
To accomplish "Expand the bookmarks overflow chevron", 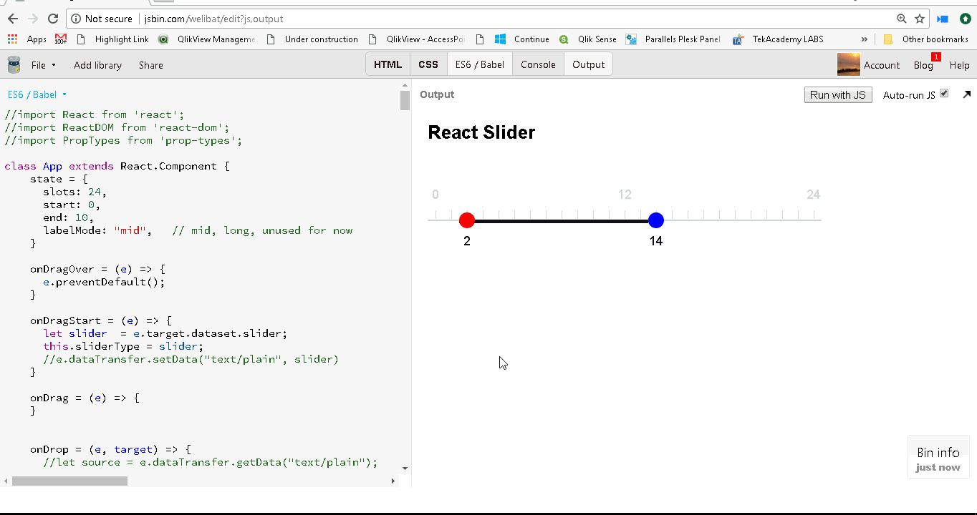I will click(x=864, y=39).
